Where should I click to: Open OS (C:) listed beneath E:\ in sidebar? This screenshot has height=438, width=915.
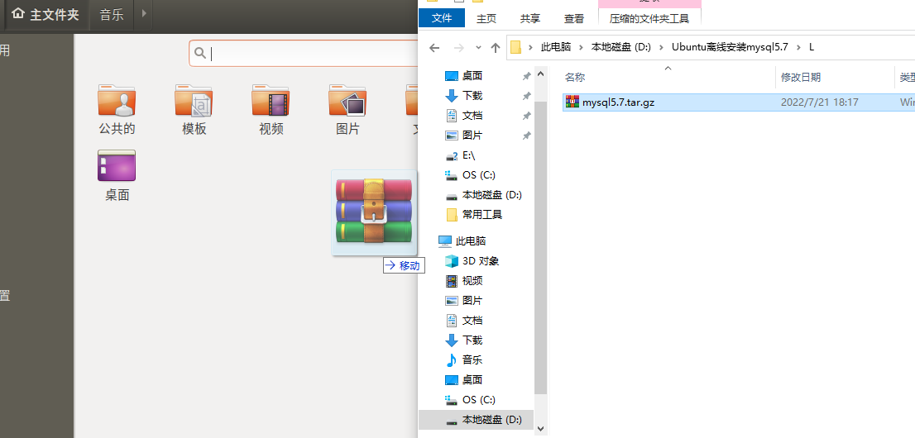478,175
